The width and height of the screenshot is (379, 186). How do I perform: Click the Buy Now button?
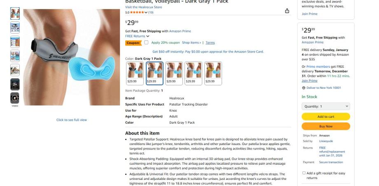[325, 126]
